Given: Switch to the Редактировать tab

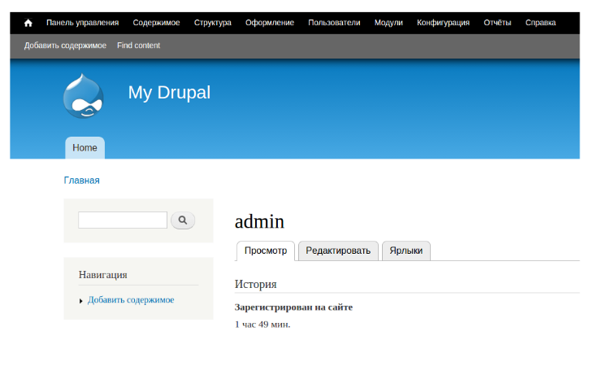Looking at the screenshot, I should 337,251.
